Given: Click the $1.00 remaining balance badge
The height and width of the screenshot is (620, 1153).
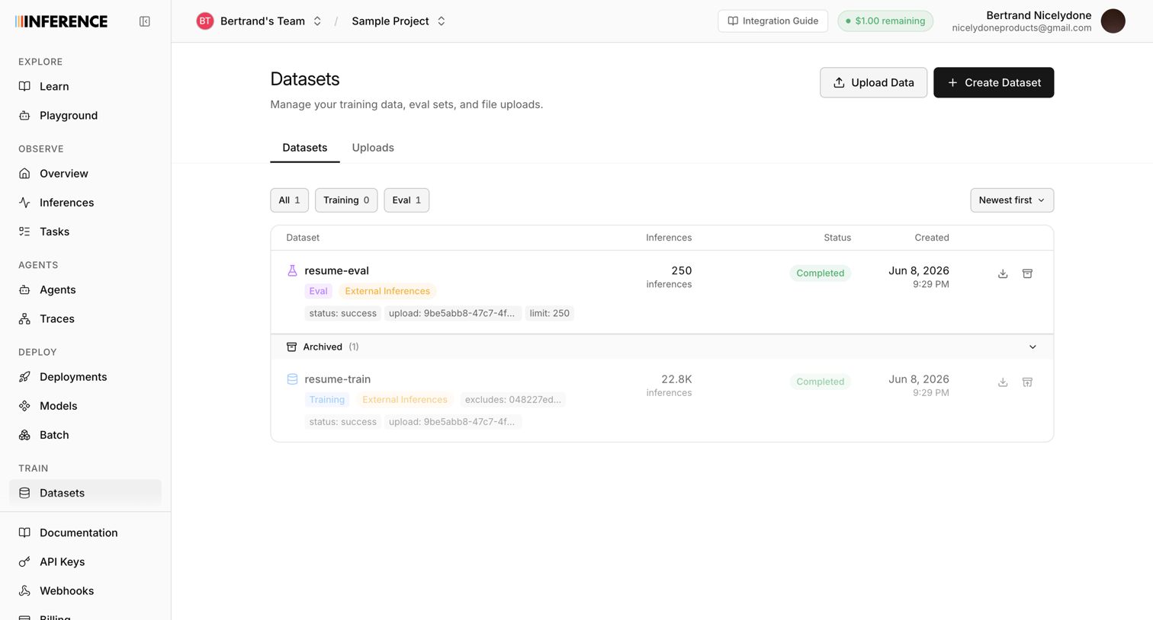Looking at the screenshot, I should click(885, 21).
